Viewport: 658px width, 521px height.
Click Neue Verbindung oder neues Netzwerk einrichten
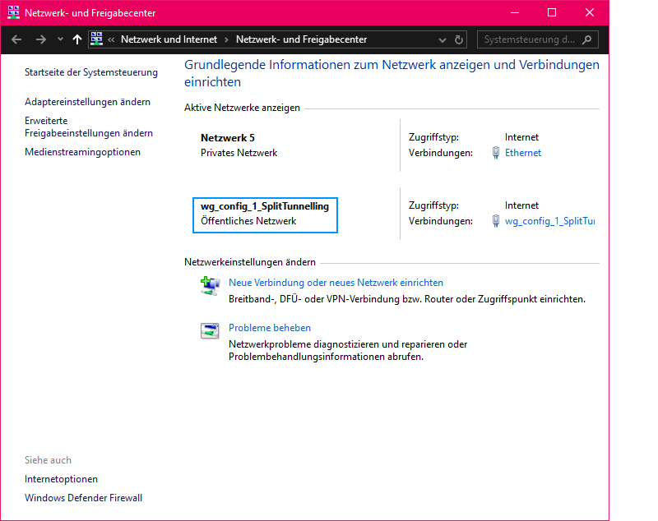[x=336, y=283]
